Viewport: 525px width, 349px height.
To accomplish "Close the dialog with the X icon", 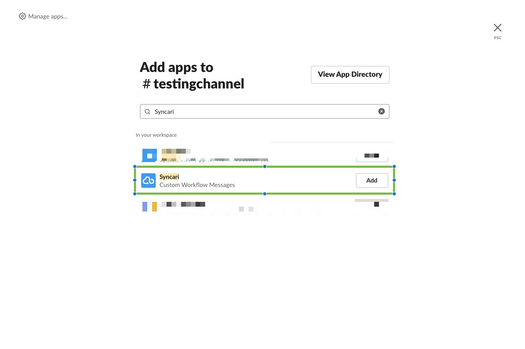I will tap(498, 27).
